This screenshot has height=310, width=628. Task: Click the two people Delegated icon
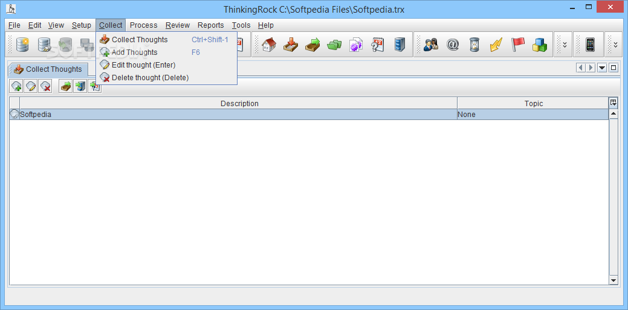(430, 45)
